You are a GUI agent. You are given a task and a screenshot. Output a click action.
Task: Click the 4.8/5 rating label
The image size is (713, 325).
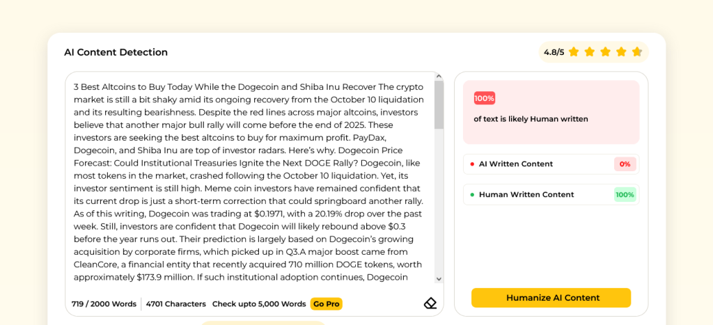click(x=554, y=52)
